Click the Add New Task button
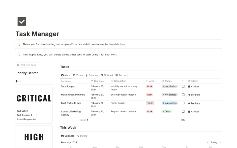Viewport: 237px width, 148px height. [x=27, y=65]
